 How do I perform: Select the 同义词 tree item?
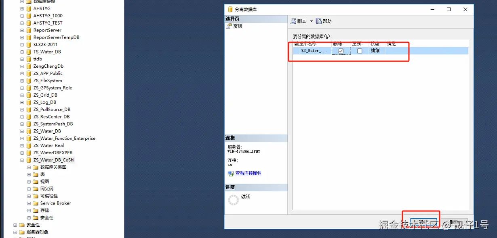coord(47,189)
